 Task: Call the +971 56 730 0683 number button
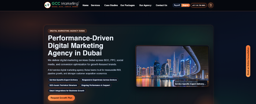(199, 5)
